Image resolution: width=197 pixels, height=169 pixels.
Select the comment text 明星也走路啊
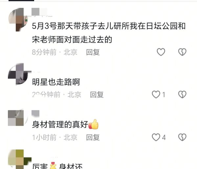coord(56,82)
